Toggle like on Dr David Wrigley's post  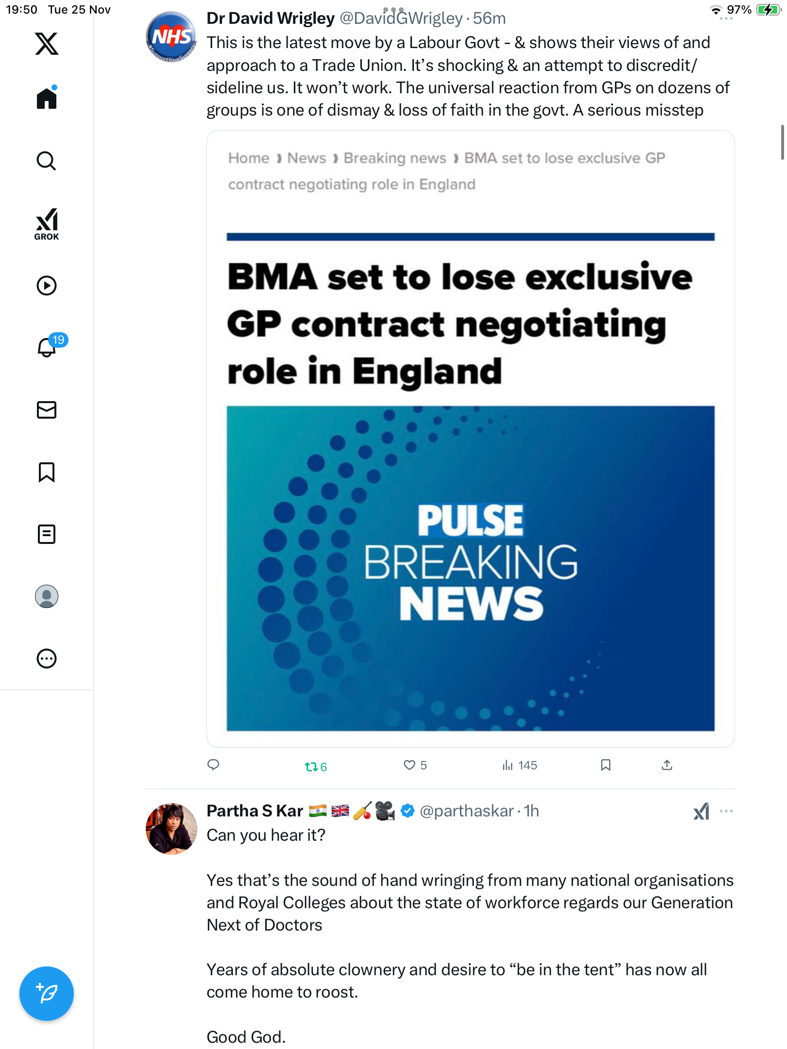pos(410,765)
